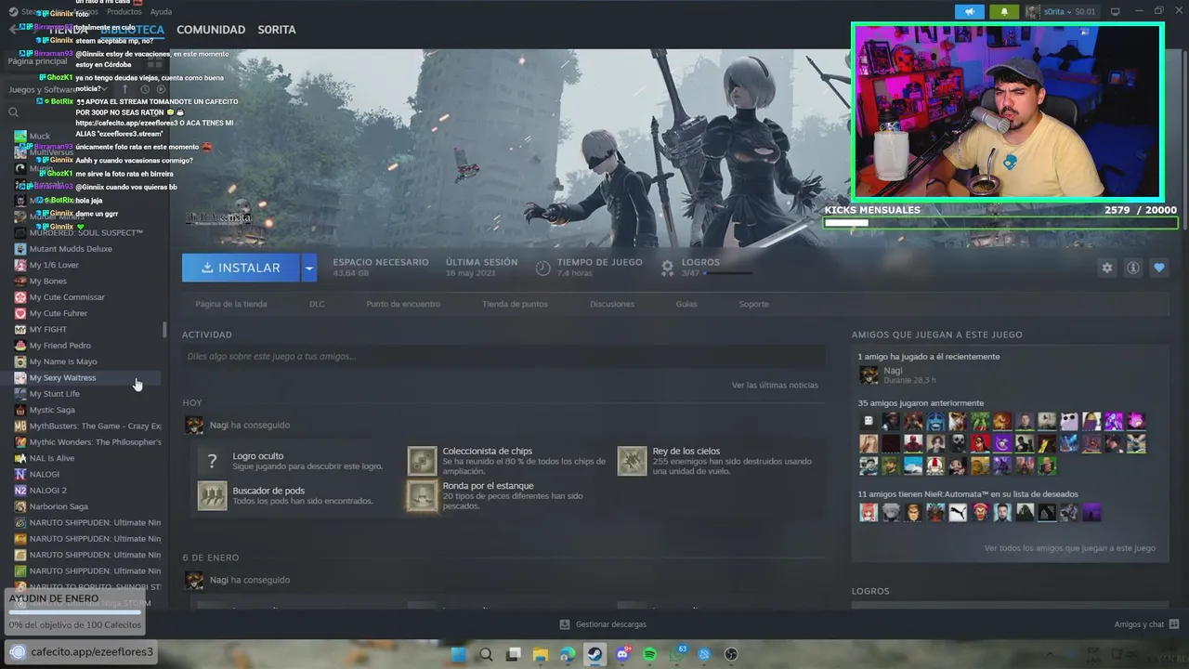Click the library search magnifier icon
The image size is (1189, 669).
click(14, 112)
